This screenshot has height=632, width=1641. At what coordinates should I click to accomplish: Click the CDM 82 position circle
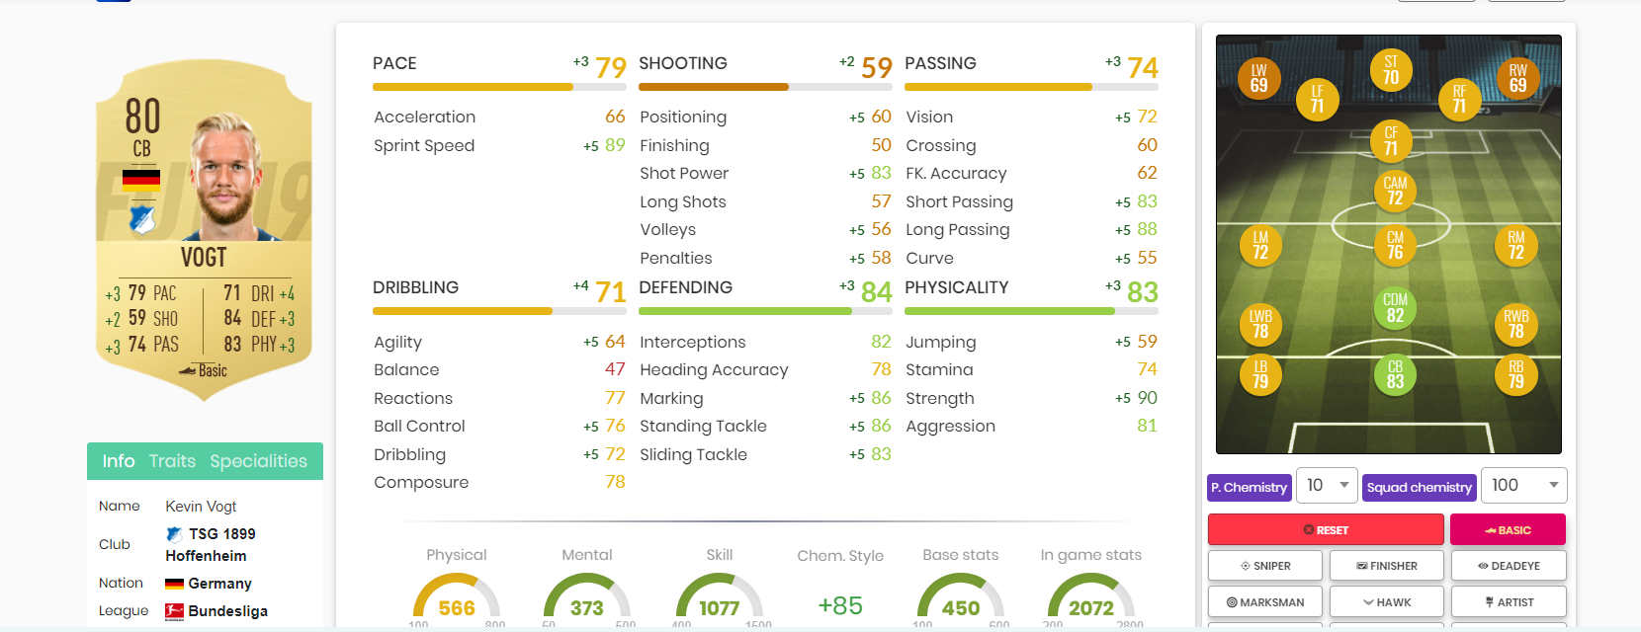(1395, 307)
